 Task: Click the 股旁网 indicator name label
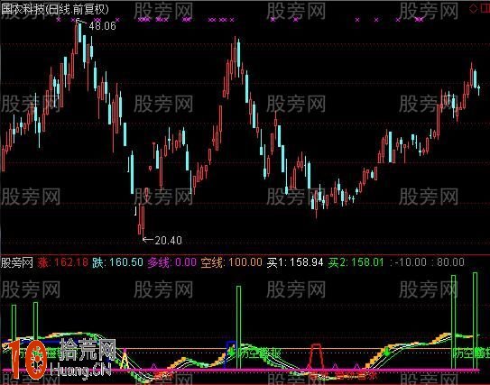pos(17,262)
